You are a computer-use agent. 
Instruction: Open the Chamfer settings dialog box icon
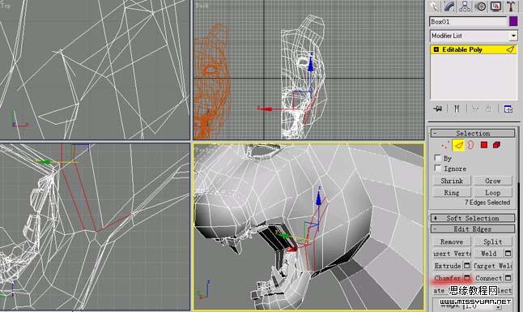click(467, 278)
